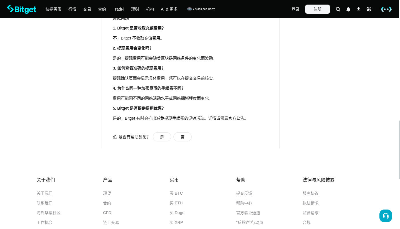Open the language globe icon

tap(369, 9)
